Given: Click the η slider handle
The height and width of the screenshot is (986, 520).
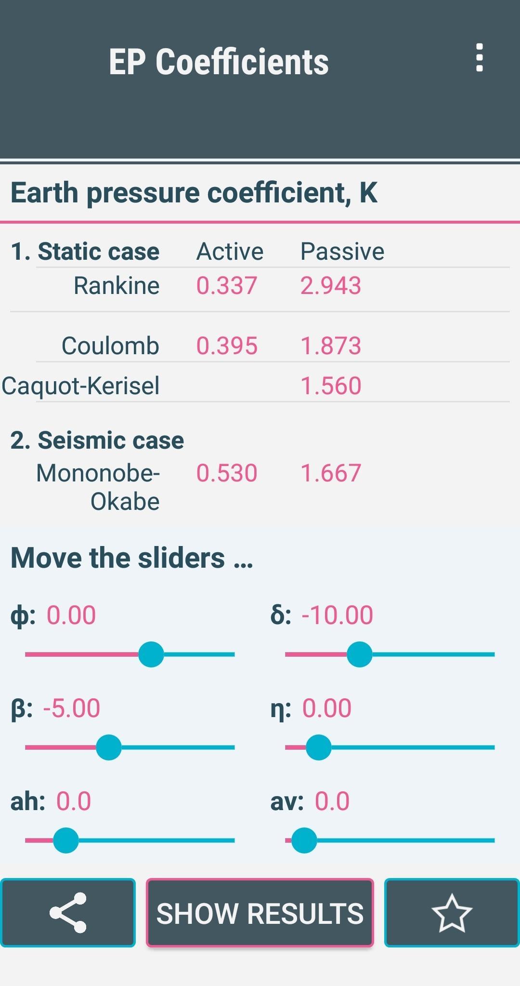Looking at the screenshot, I should 319,747.
